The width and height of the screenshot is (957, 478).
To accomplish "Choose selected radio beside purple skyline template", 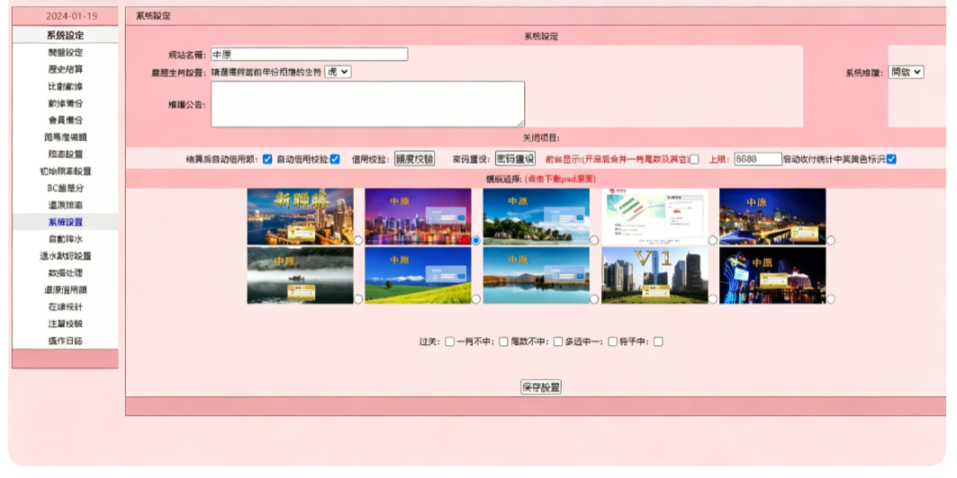I will point(476,241).
